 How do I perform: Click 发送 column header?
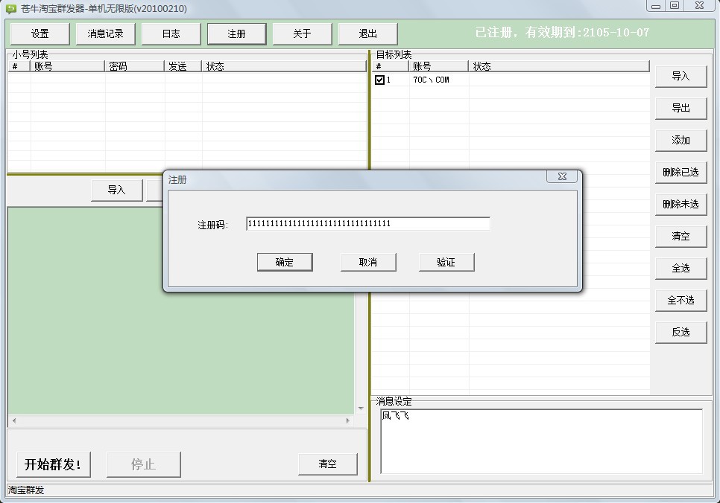pyautogui.click(x=183, y=66)
